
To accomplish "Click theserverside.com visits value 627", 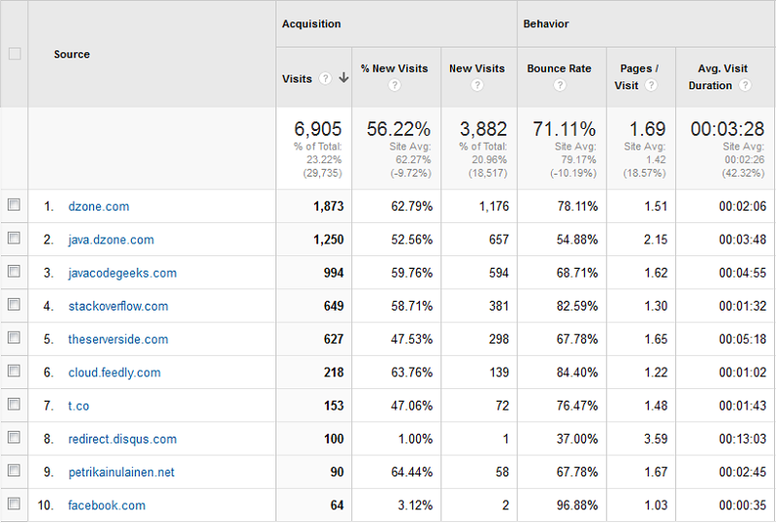I will pos(334,340).
